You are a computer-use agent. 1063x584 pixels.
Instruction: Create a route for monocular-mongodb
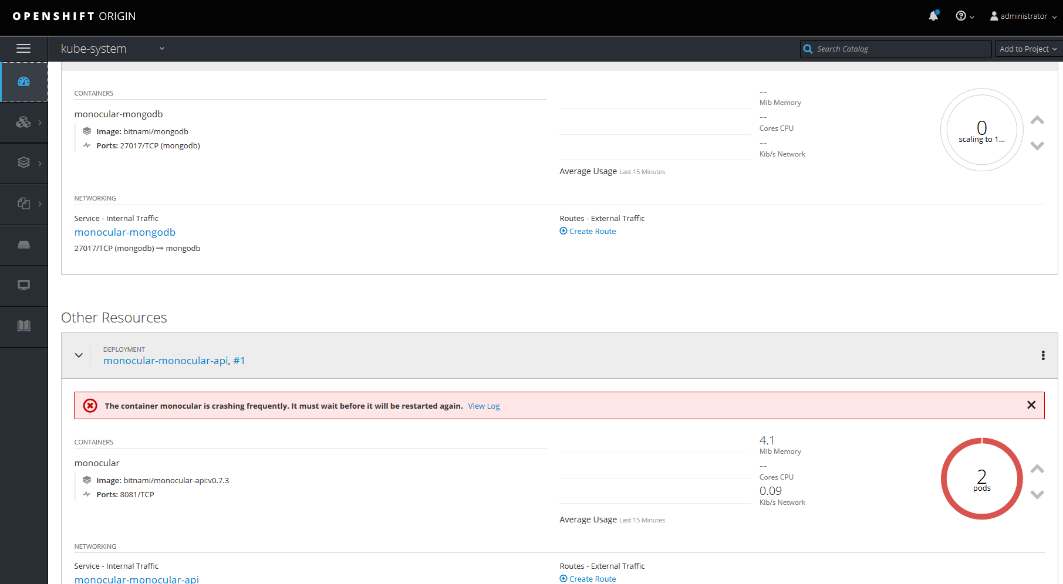coord(588,230)
